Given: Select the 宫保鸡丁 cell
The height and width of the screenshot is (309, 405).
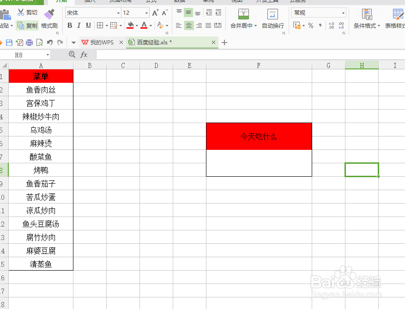Looking at the screenshot, I should point(41,103).
